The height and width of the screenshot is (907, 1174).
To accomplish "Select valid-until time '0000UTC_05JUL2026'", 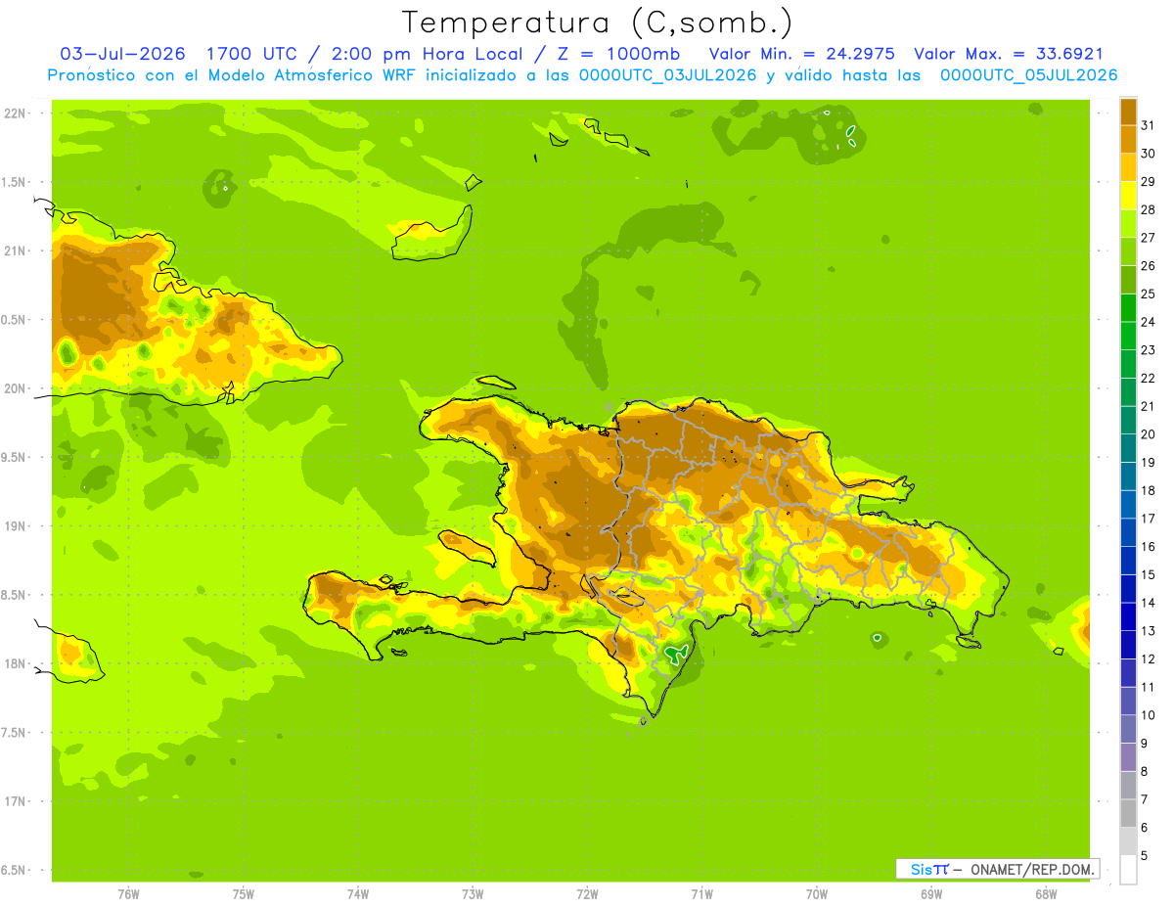I will click(x=1028, y=75).
